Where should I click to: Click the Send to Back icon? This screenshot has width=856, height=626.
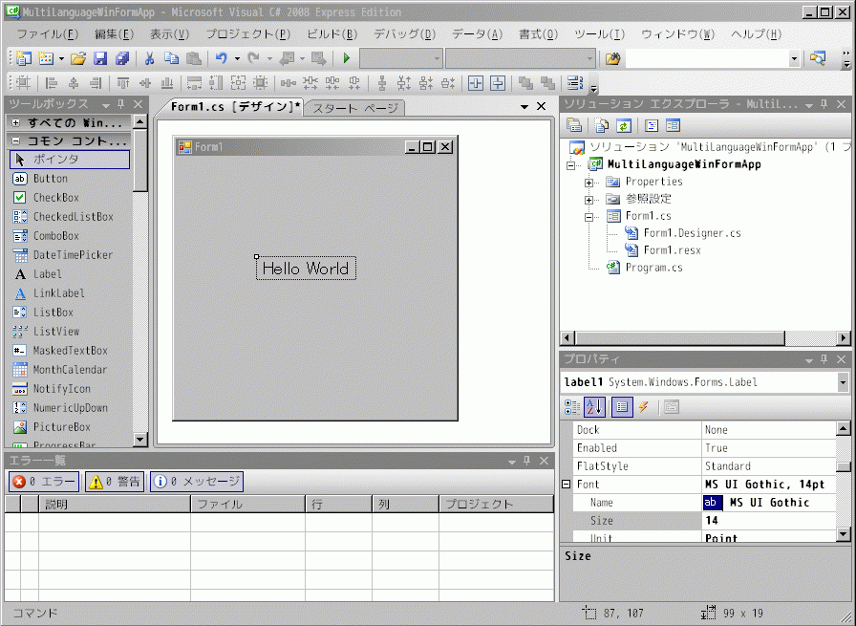pyautogui.click(x=547, y=83)
